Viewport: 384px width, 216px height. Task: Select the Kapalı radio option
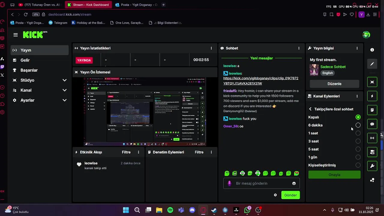pos(358,117)
